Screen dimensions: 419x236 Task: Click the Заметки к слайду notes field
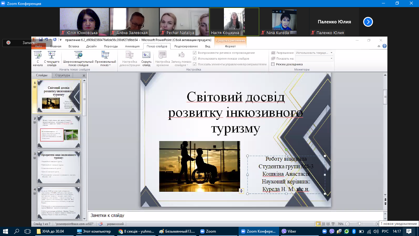coord(235,216)
